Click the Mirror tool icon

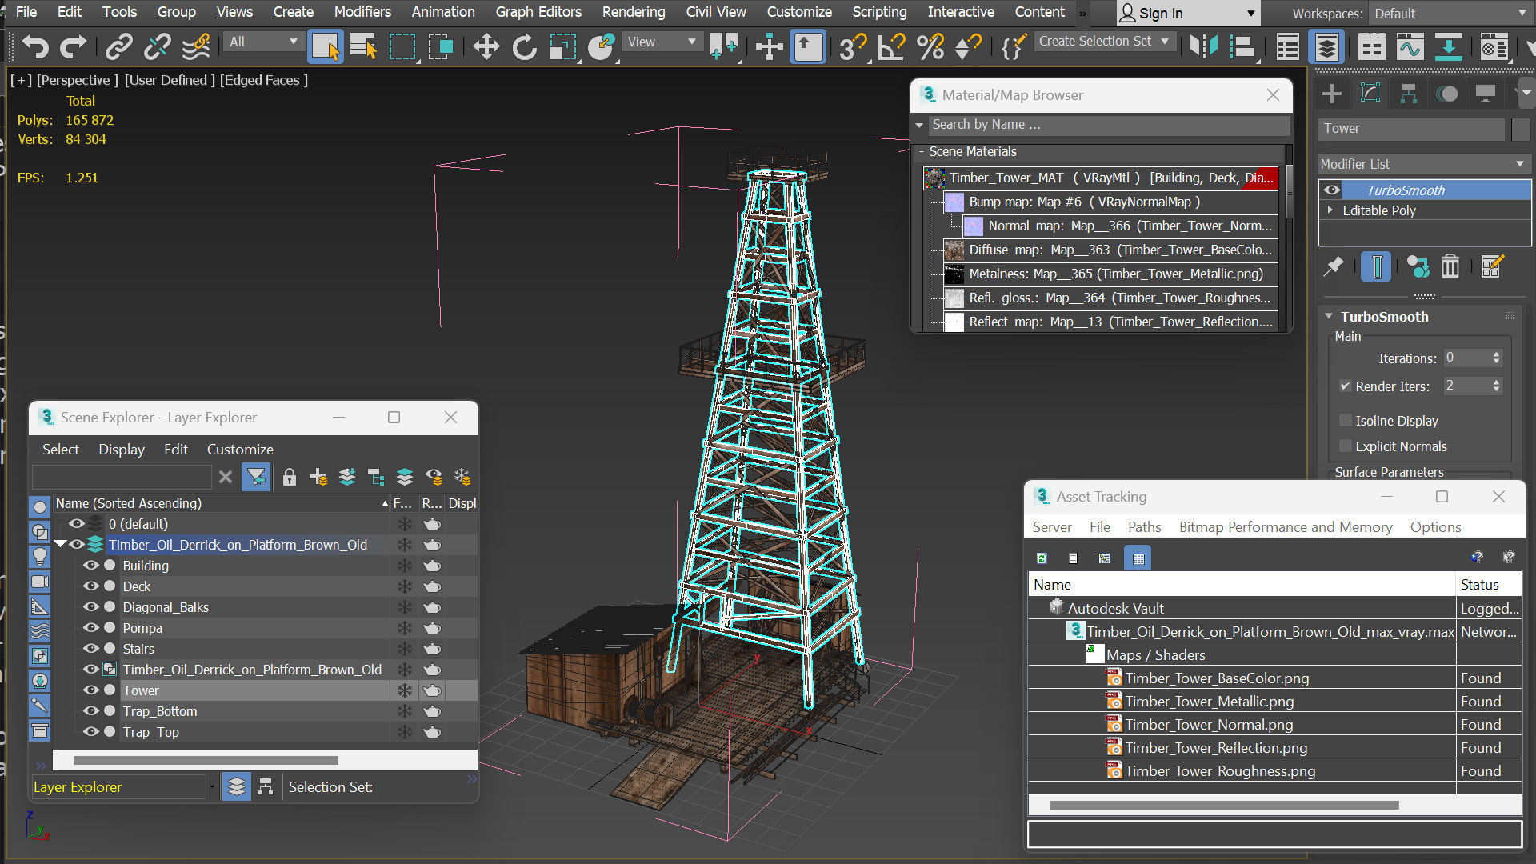(x=1203, y=46)
